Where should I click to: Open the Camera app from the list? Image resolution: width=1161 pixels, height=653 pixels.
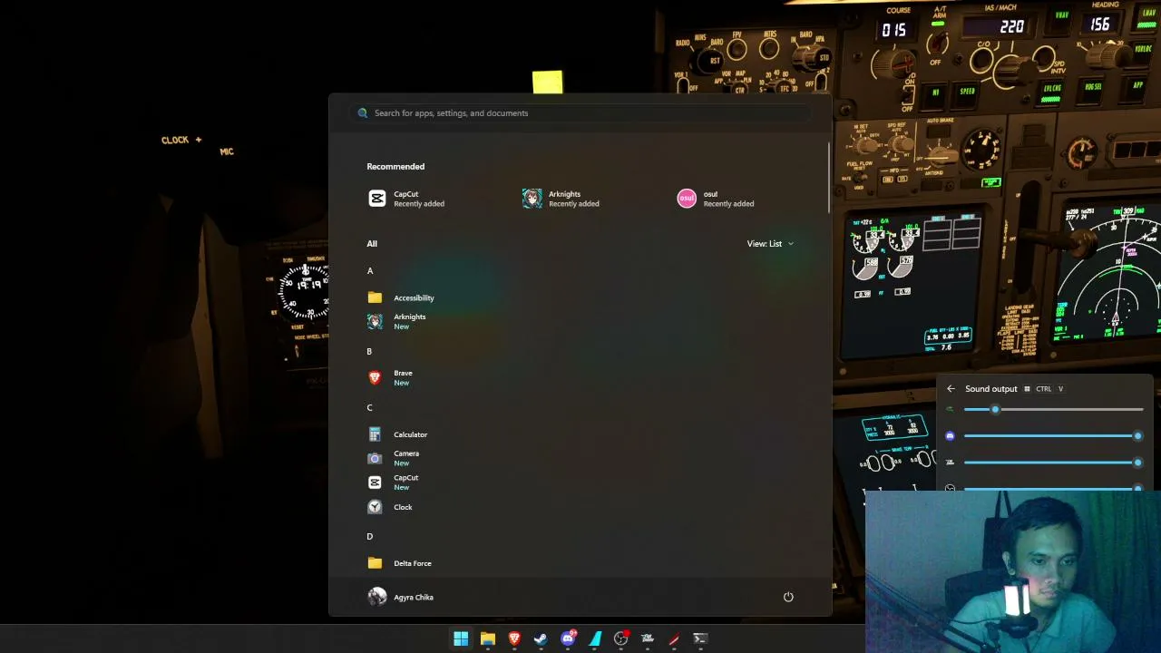pyautogui.click(x=394, y=458)
